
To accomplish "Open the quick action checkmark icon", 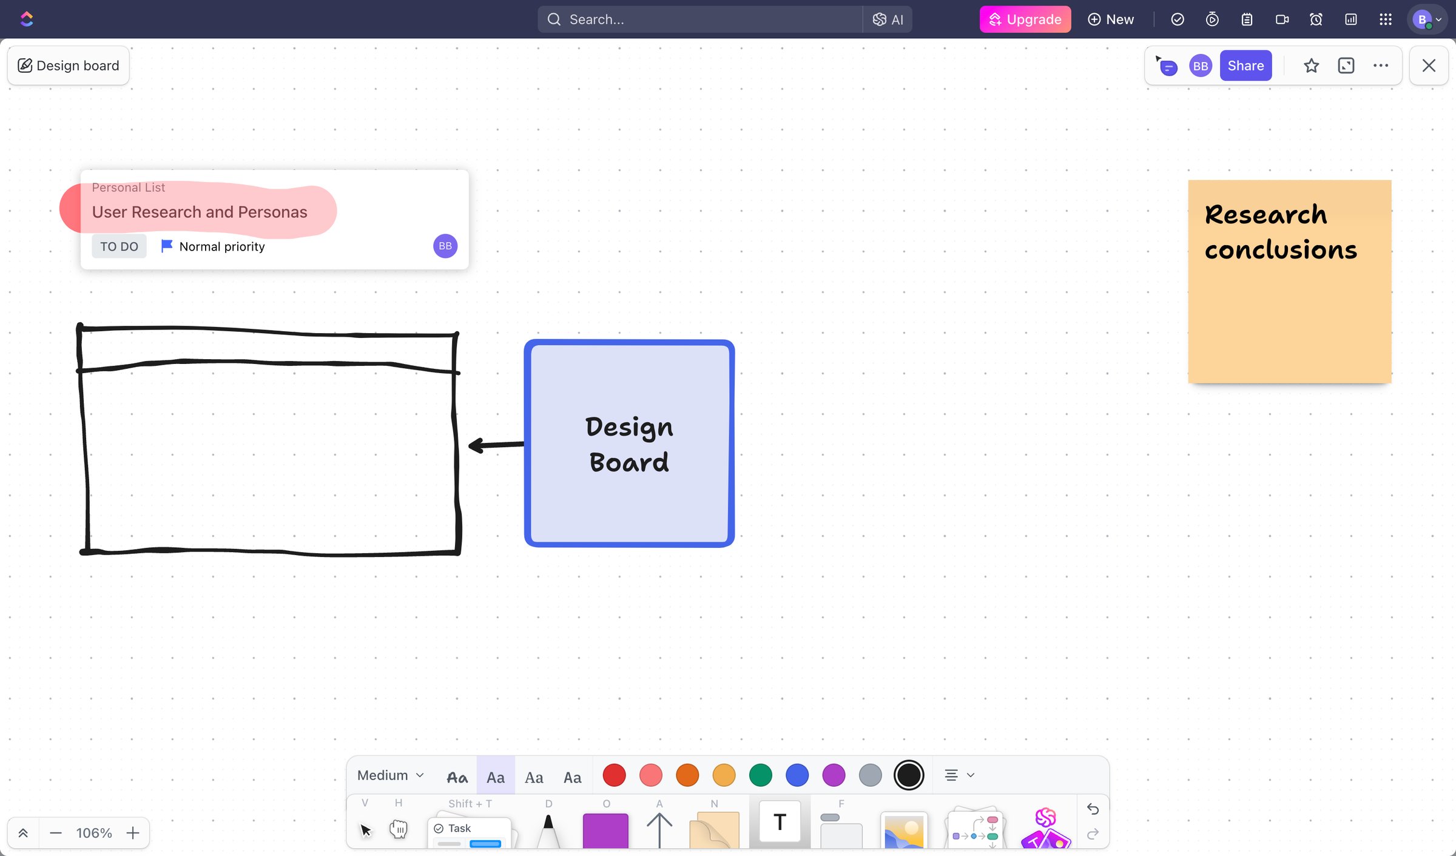I will coord(1177,19).
